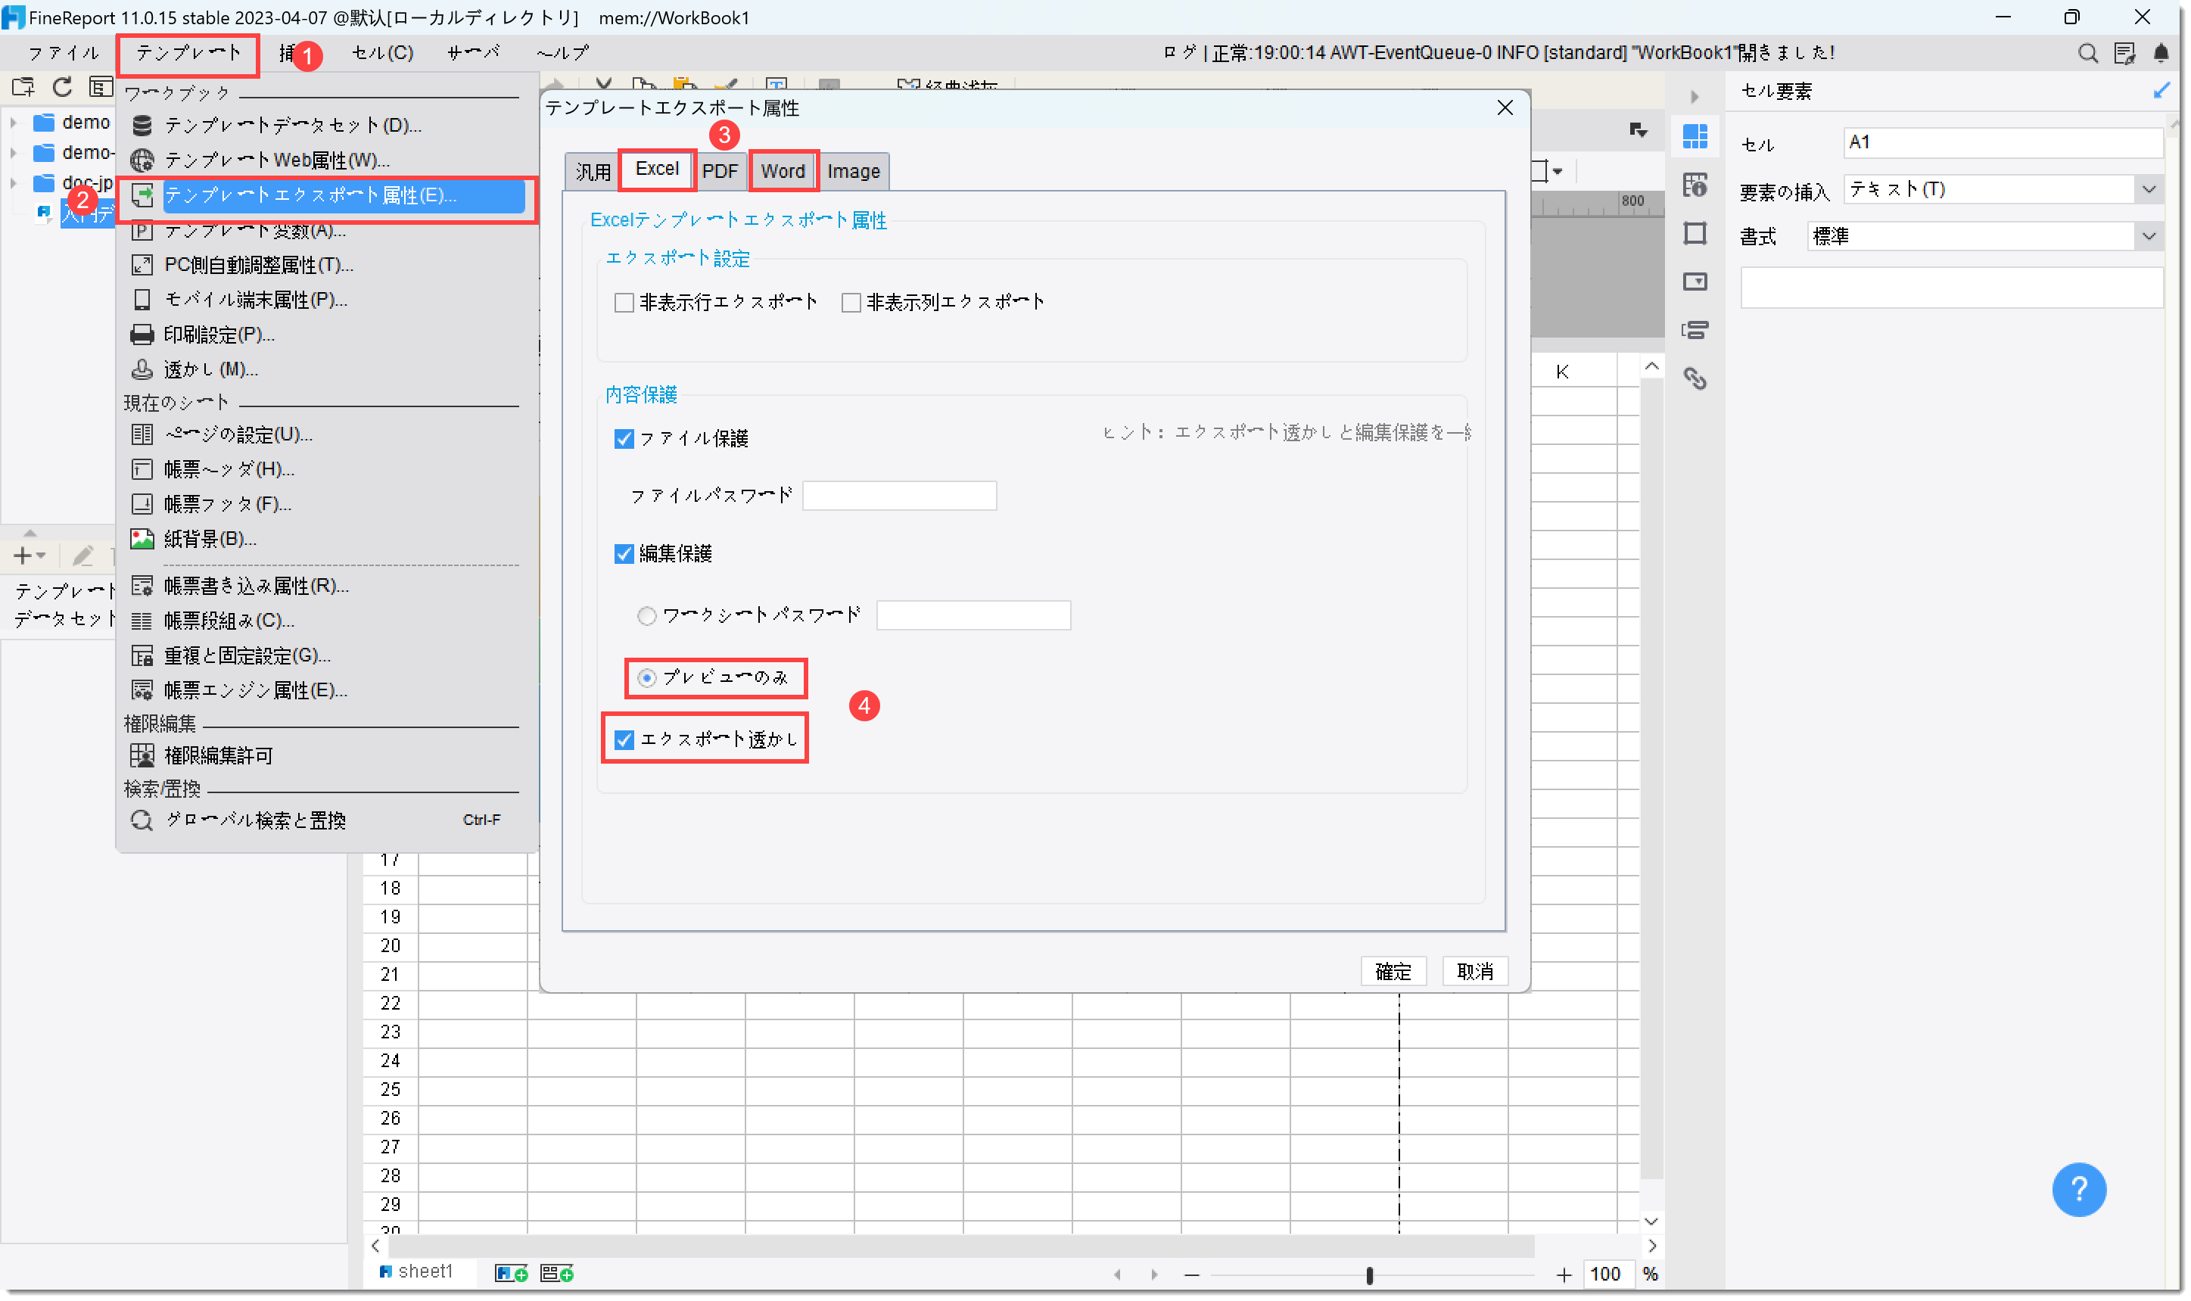
Task: Click the zoom slider handle
Action: coord(1370,1275)
